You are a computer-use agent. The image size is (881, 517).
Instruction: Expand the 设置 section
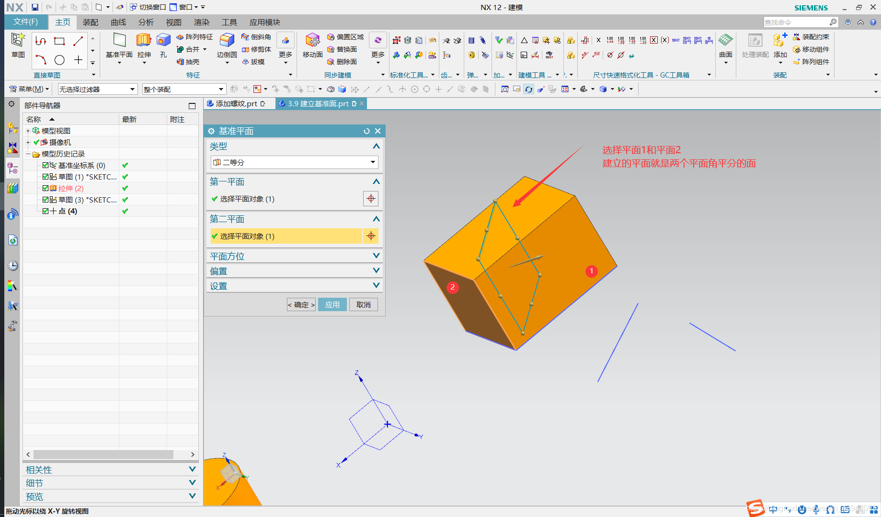(x=376, y=285)
